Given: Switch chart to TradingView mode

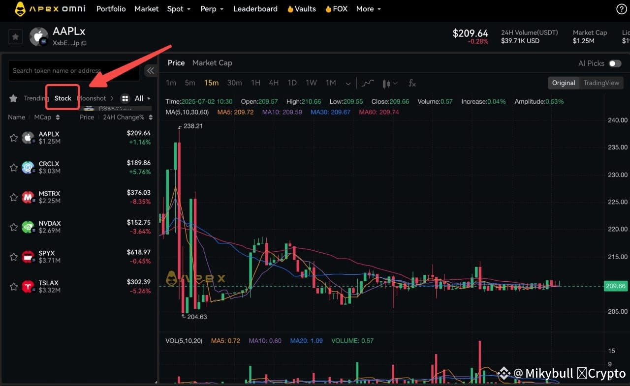Looking at the screenshot, I should [x=601, y=83].
